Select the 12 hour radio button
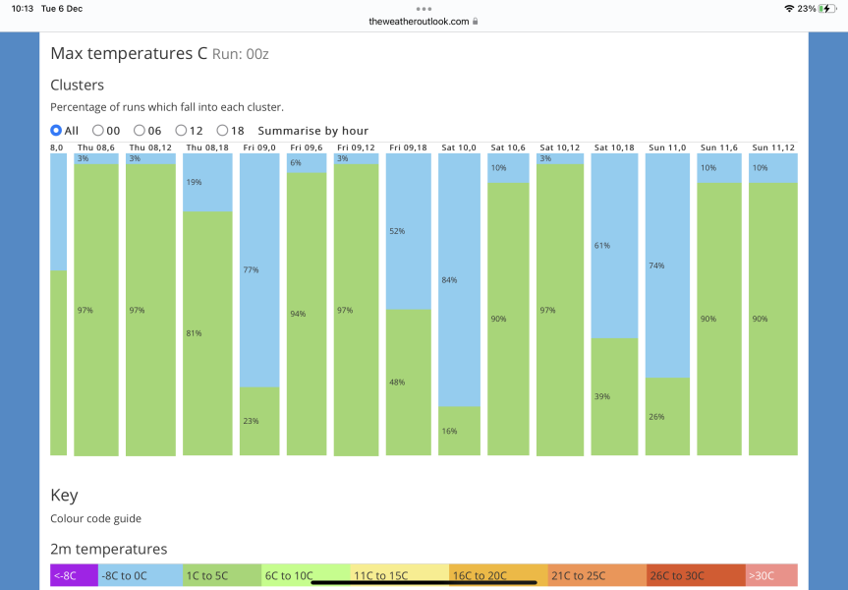 (181, 130)
